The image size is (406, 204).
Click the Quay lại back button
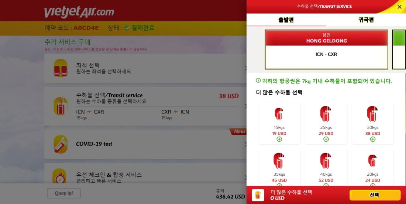[64, 193]
